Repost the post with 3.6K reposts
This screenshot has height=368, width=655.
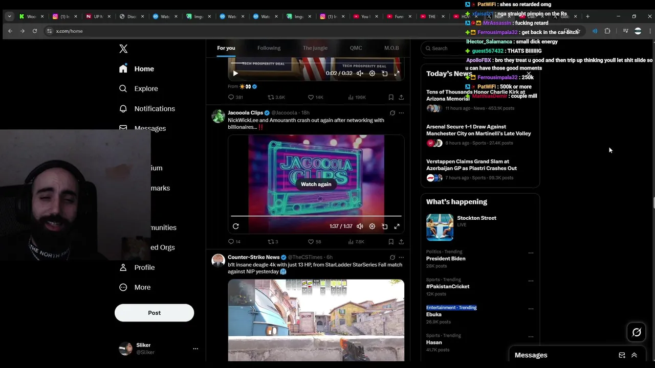pyautogui.click(x=276, y=97)
